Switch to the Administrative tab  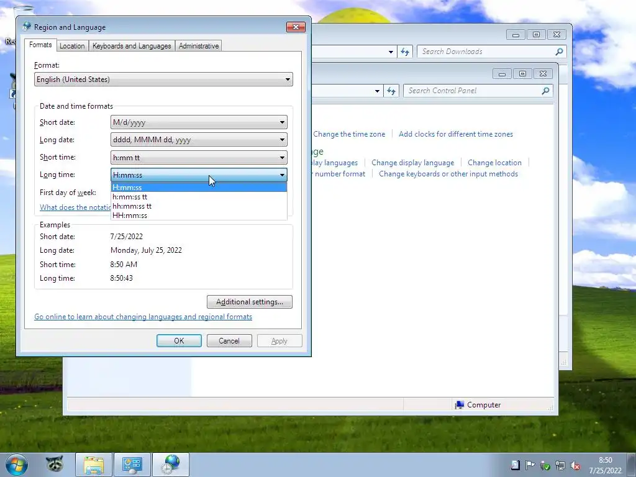[x=199, y=46]
